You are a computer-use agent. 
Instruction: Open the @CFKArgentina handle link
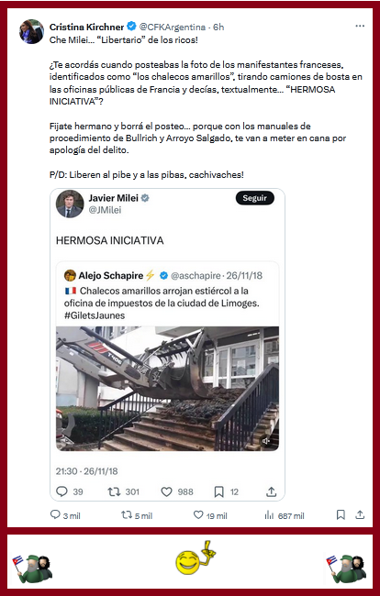[x=173, y=27]
